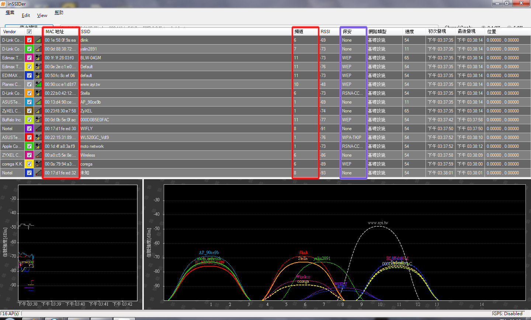
Task: Disable graphing for www.ayi.tw via its checkbox
Action: (29, 84)
